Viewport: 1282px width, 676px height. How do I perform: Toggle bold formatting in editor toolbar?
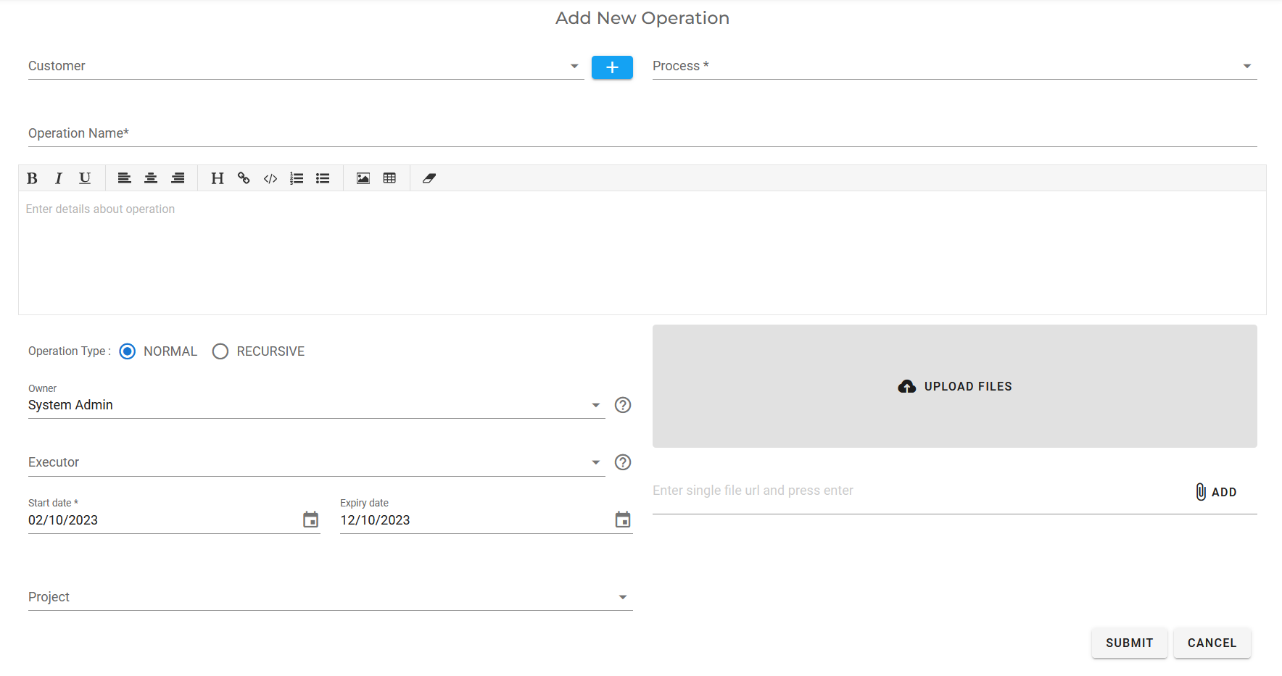click(x=32, y=178)
